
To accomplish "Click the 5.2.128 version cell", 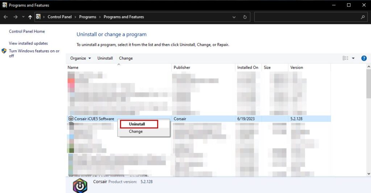I will pos(296,119).
